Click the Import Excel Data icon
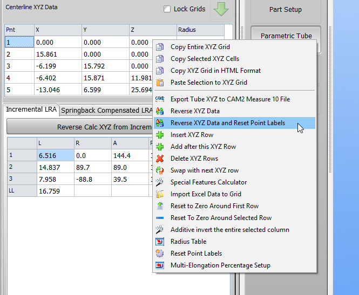 160,194
